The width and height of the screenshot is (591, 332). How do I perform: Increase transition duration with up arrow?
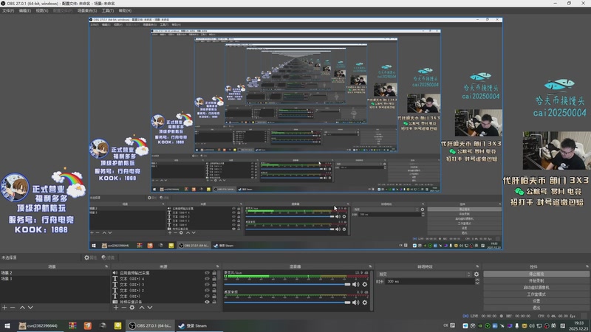[477, 280]
